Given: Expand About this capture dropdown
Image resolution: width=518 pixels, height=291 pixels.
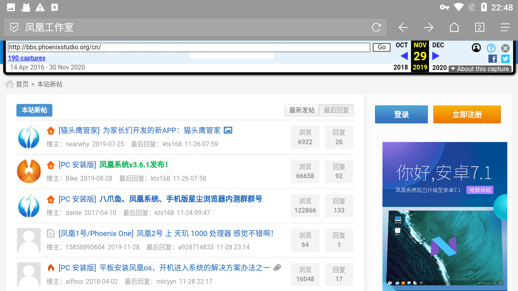Looking at the screenshot, I should coord(480,69).
